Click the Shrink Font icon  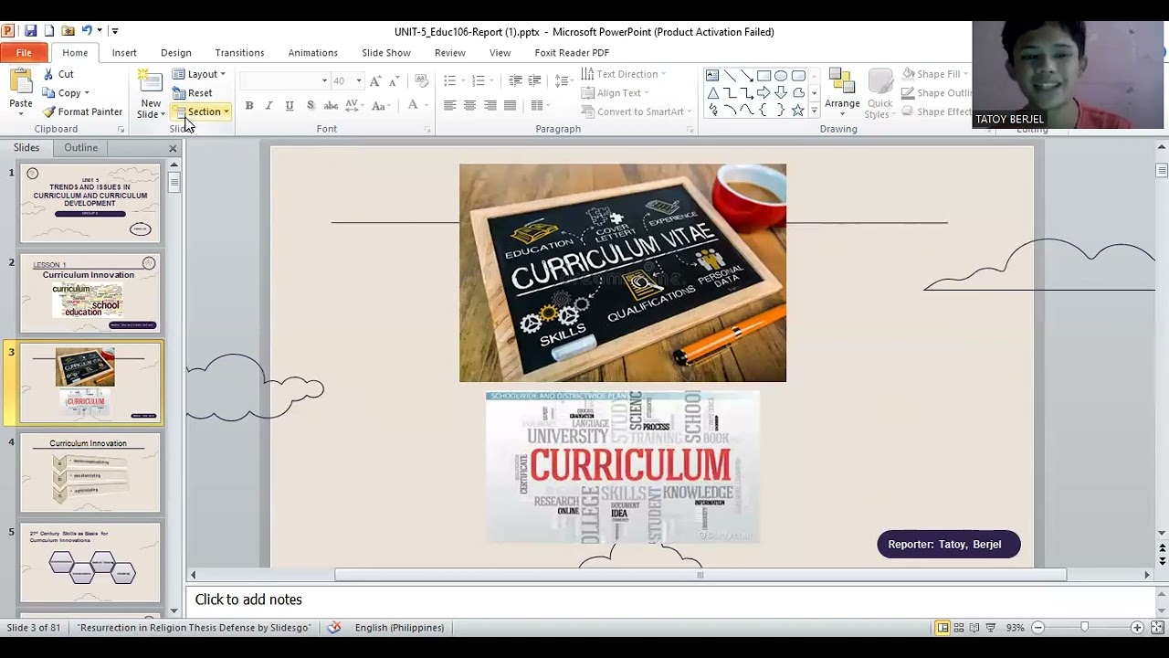pos(394,80)
